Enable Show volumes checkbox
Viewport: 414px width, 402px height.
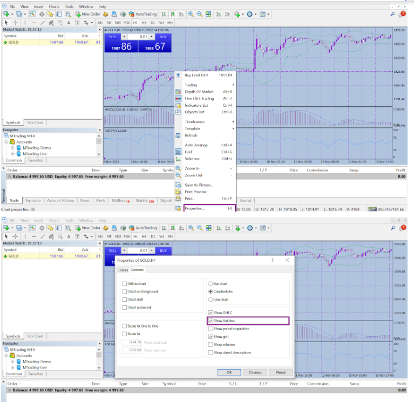click(211, 344)
